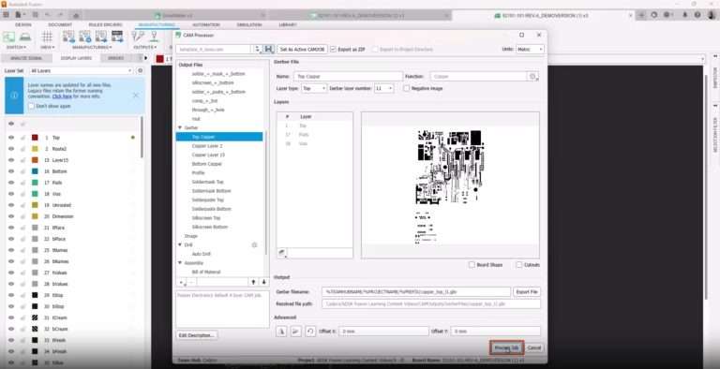Hide the Top layer with eye icon
The image size is (720, 369).
point(11,138)
